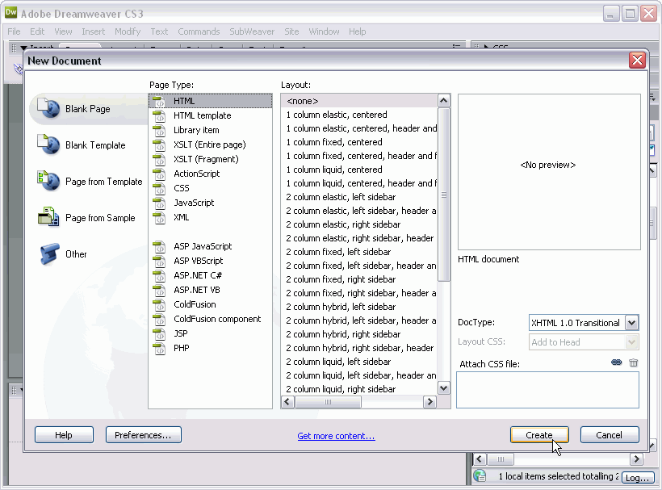662x490 pixels.
Task: Select '2 column elastic, left sidebar' layout
Action: 359,197
